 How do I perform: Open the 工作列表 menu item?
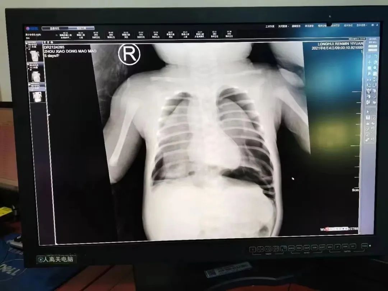point(270,27)
